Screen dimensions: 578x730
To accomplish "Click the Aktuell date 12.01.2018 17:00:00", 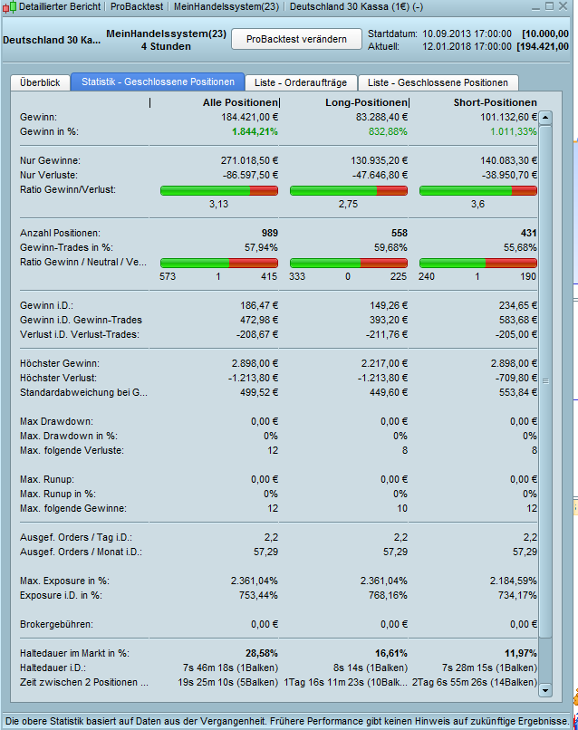I will point(467,46).
